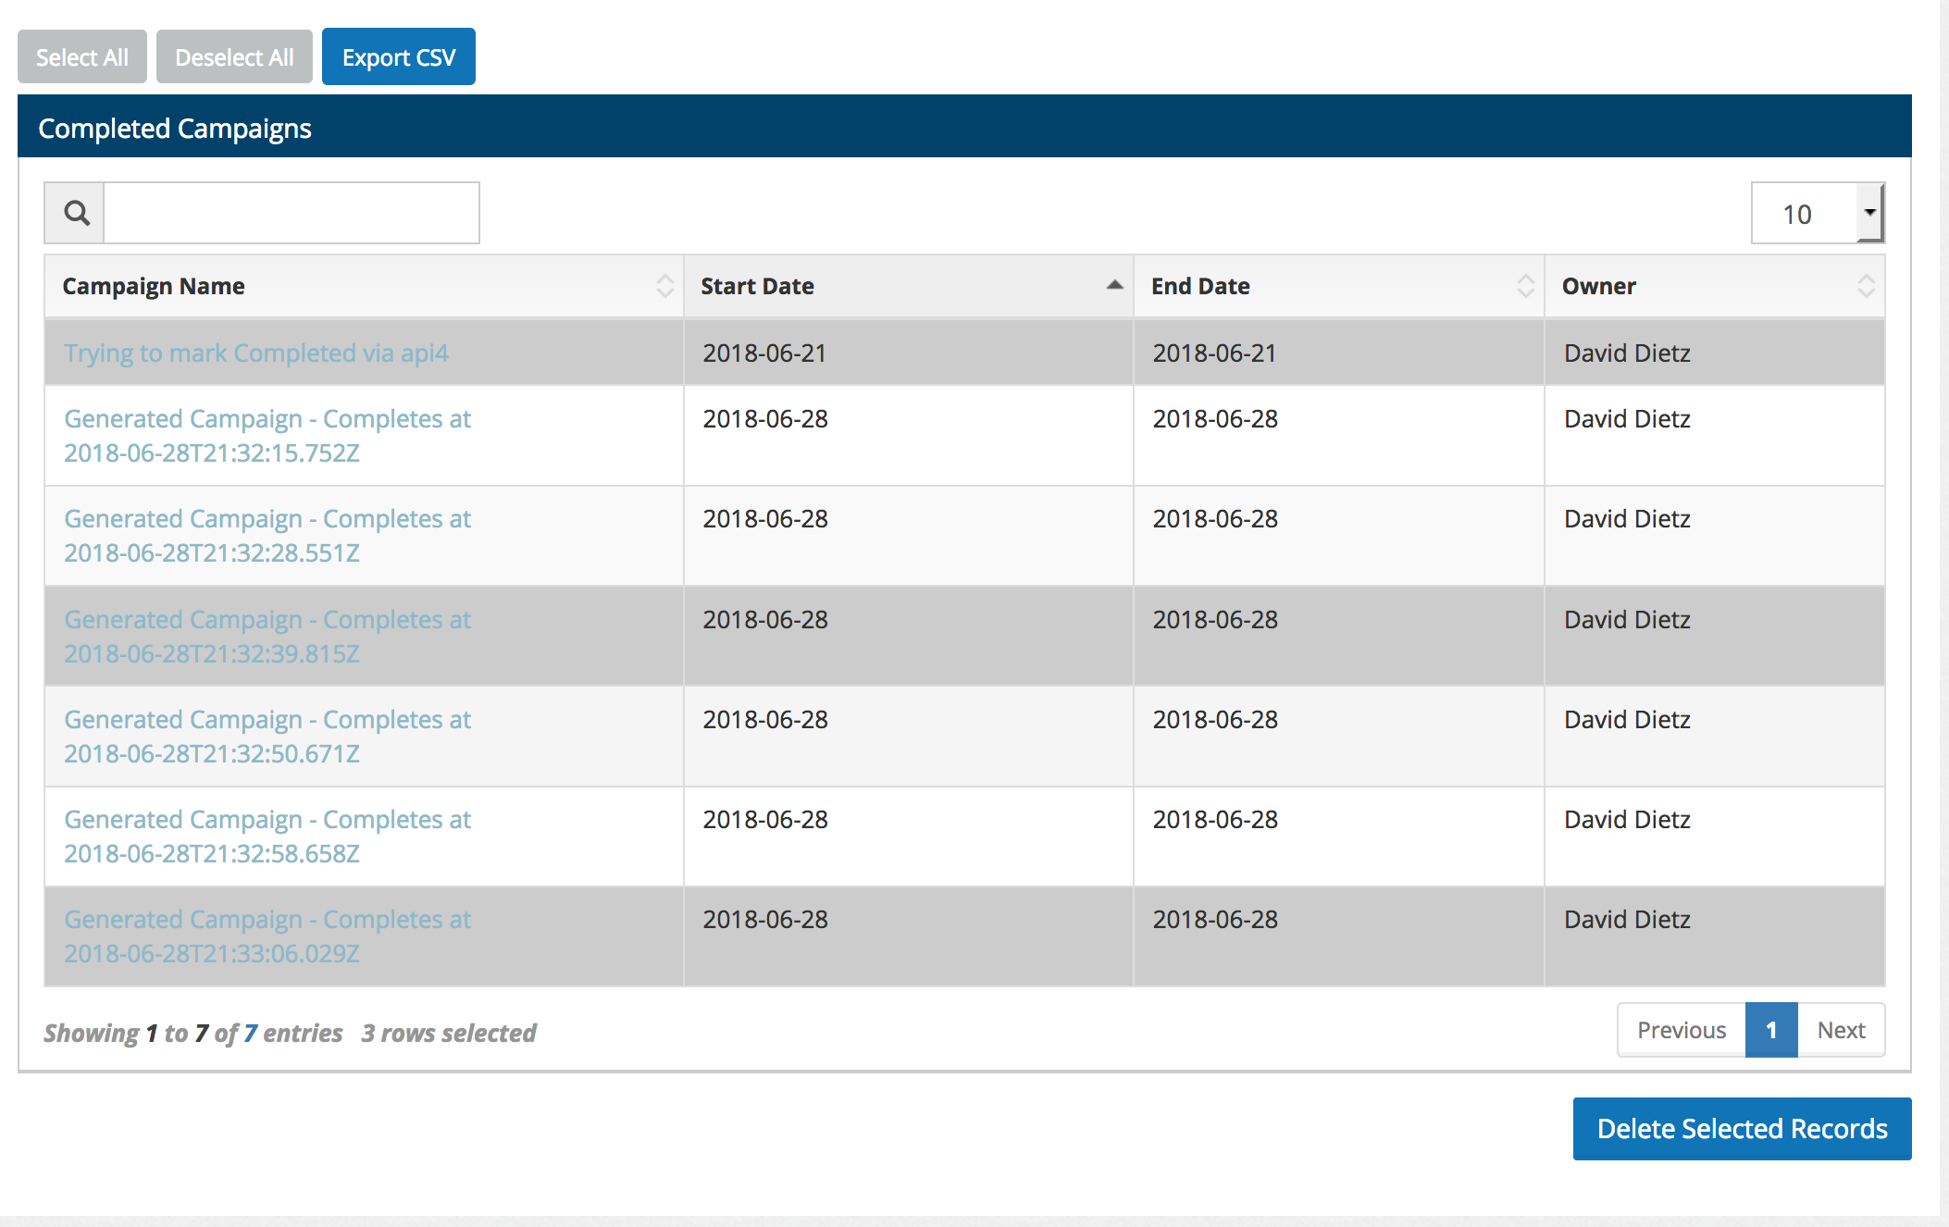The height and width of the screenshot is (1227, 1949).
Task: Click Delete Selected Records button
Action: click(x=1742, y=1129)
